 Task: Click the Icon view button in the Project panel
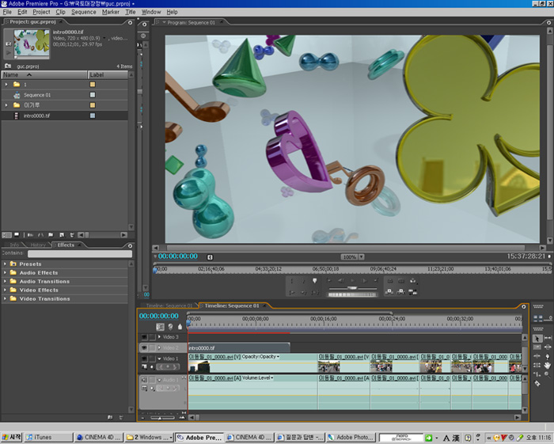click(x=17, y=235)
